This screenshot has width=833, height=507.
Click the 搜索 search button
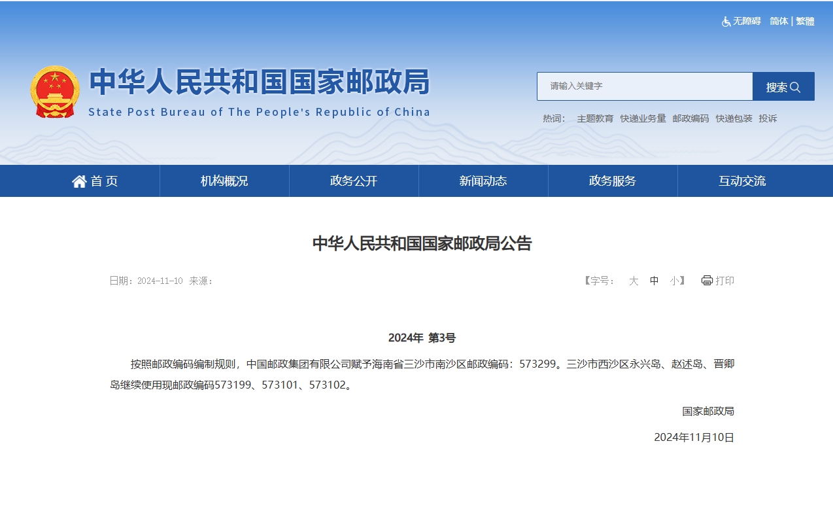[783, 86]
